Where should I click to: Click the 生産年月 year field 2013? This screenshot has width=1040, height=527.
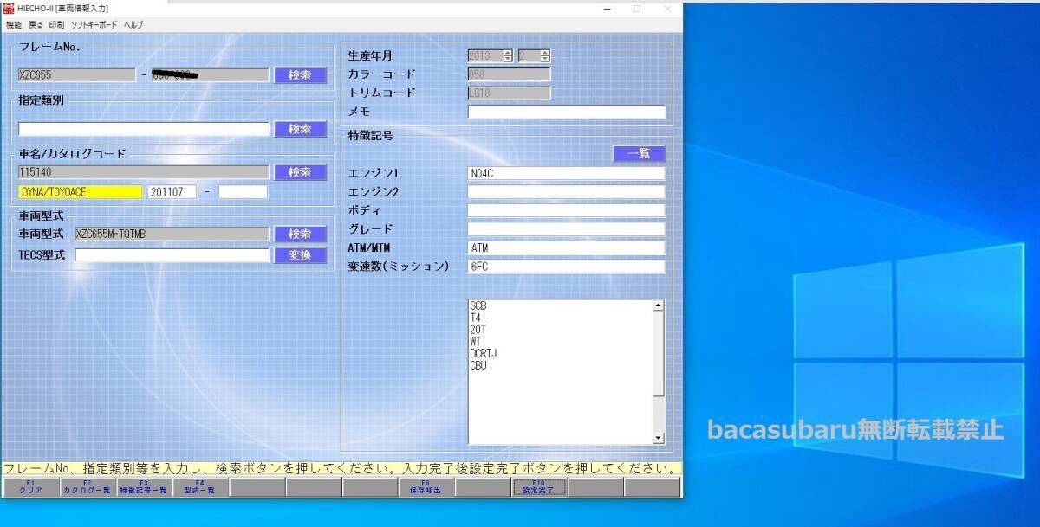[x=484, y=55]
